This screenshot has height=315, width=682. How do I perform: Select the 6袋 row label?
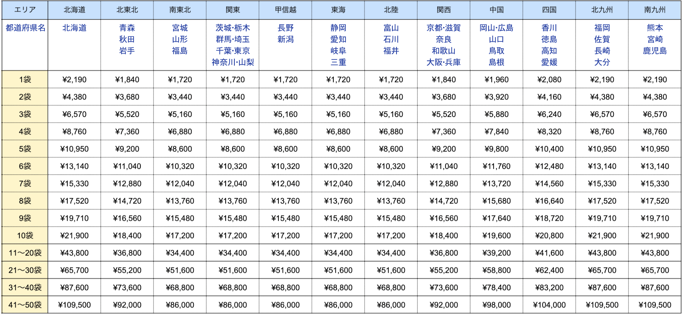coord(25,166)
